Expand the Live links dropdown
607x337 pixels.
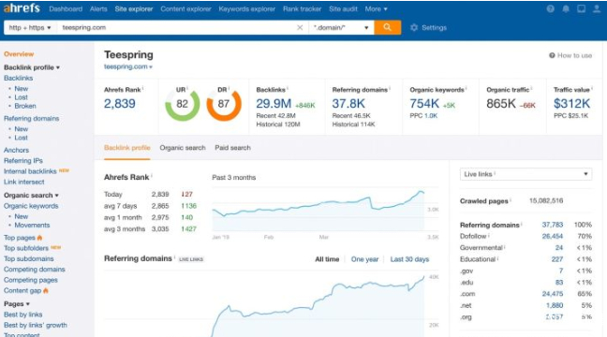(526, 174)
